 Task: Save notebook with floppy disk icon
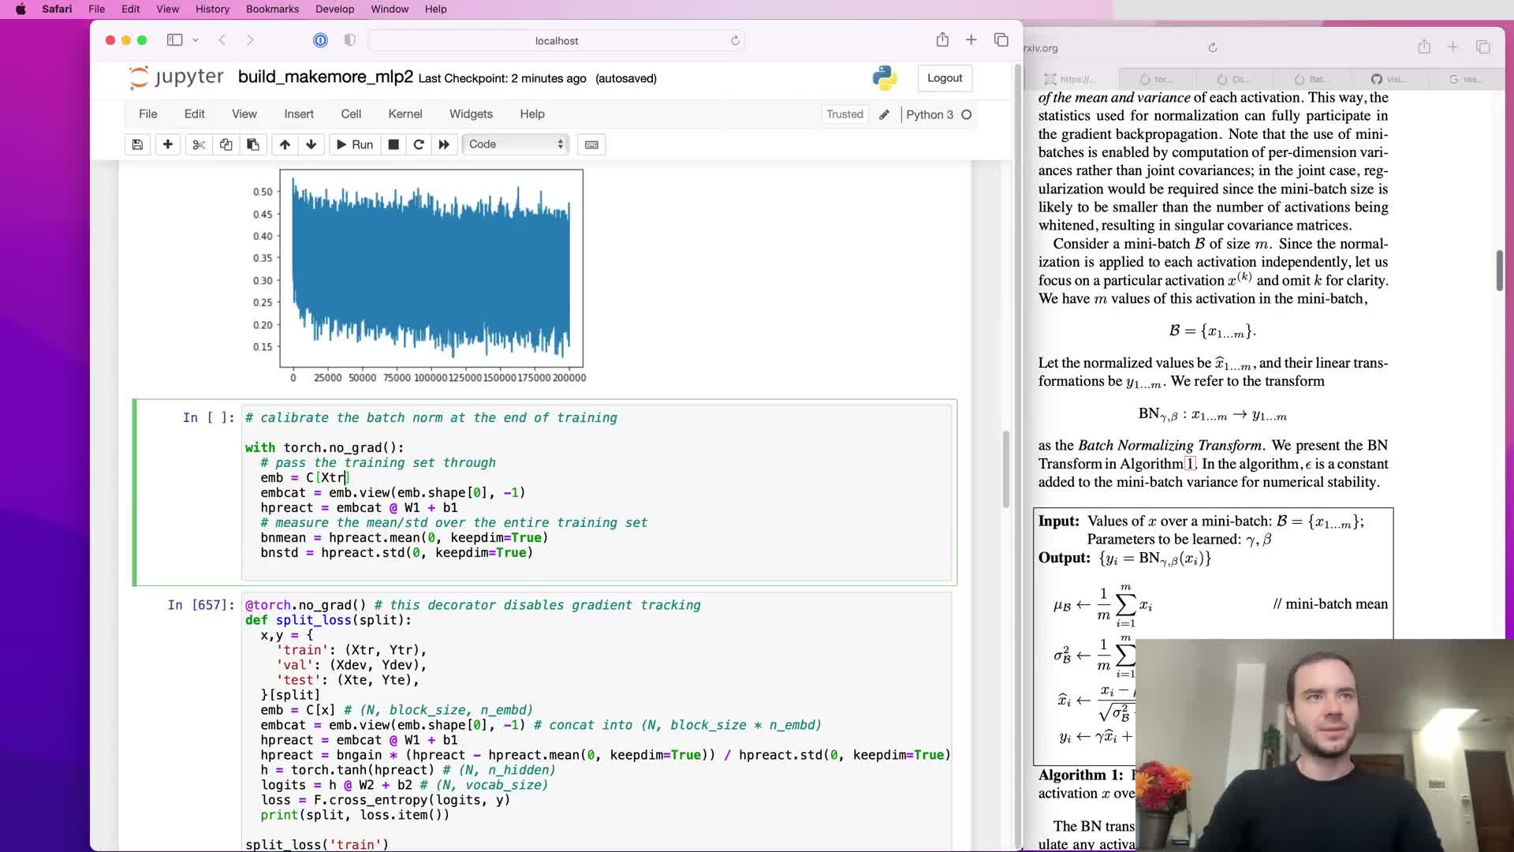tap(137, 144)
